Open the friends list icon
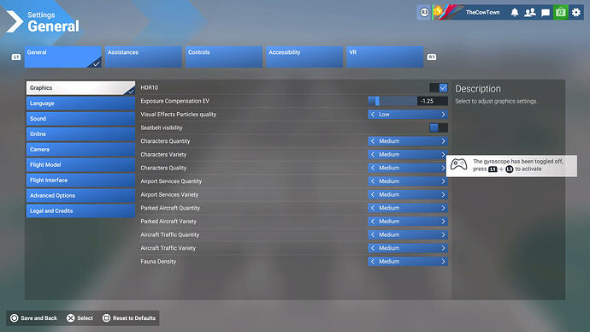The height and width of the screenshot is (332, 590). point(530,13)
